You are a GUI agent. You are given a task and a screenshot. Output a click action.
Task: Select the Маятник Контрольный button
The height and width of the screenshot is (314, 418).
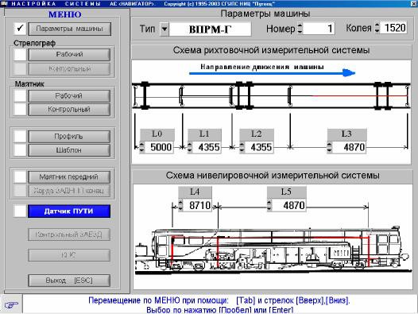[x=69, y=110]
